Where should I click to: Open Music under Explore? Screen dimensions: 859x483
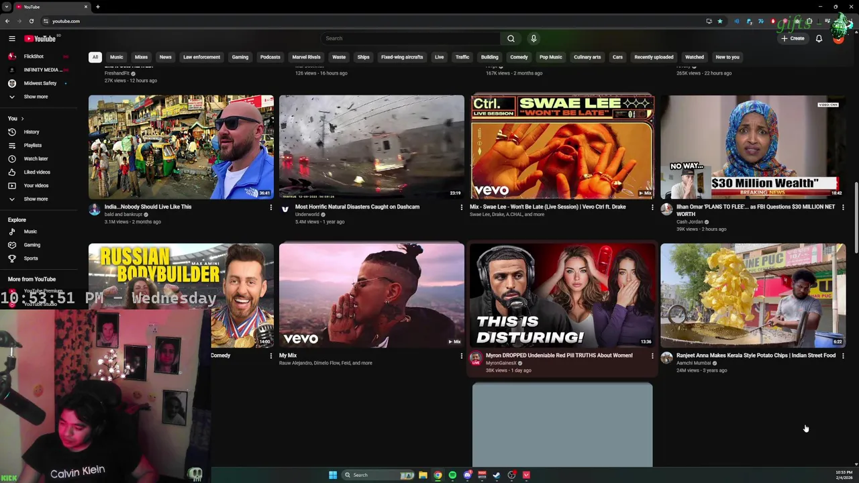point(30,231)
